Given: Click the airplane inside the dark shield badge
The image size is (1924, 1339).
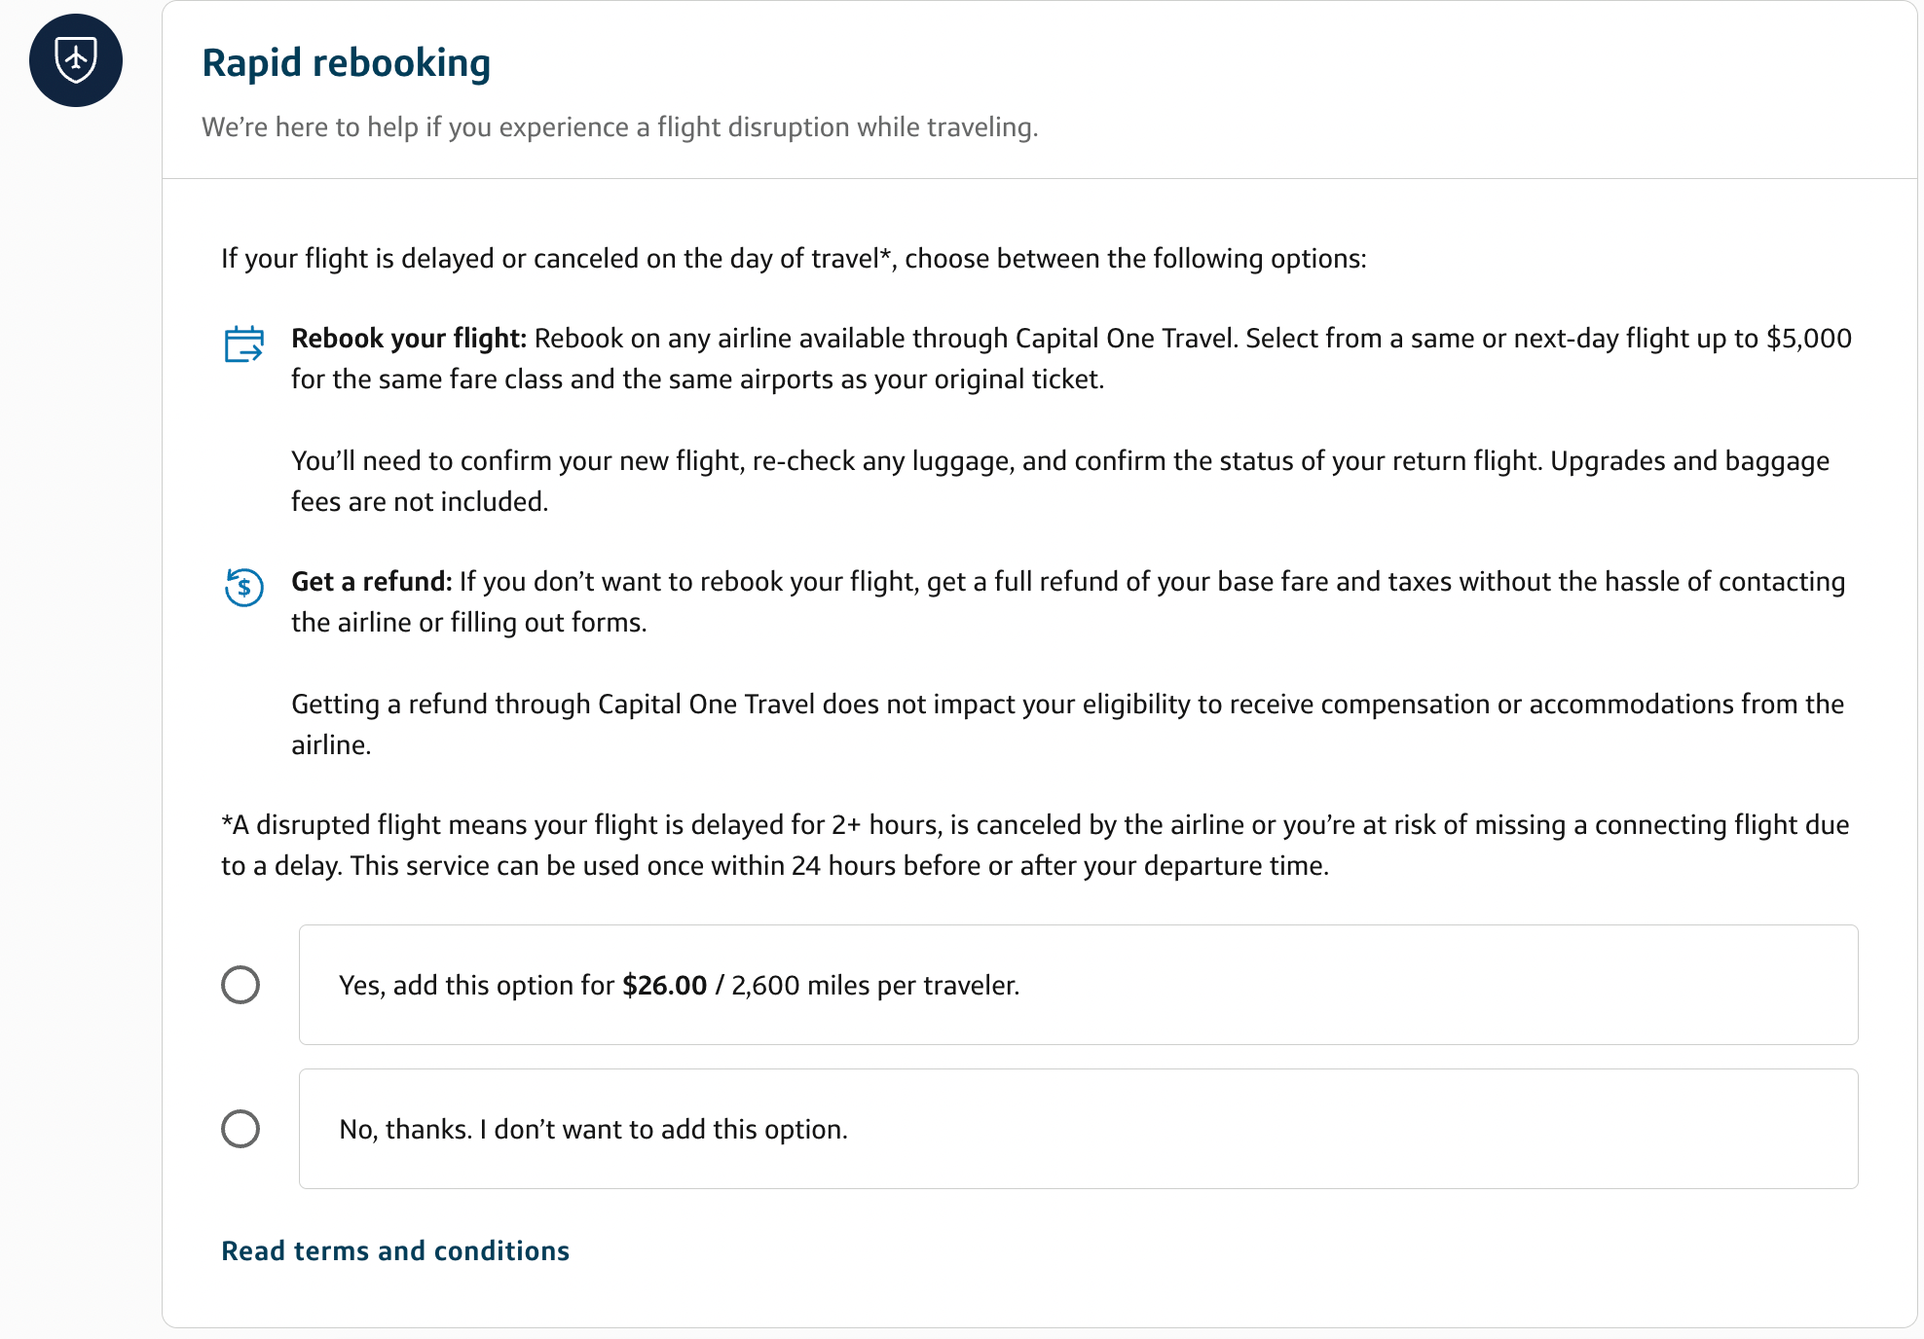Looking at the screenshot, I should (76, 61).
